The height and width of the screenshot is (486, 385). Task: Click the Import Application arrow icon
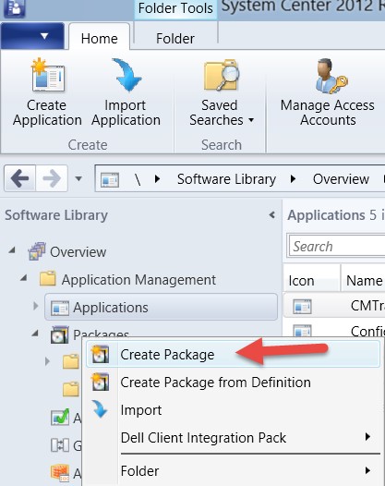click(126, 76)
